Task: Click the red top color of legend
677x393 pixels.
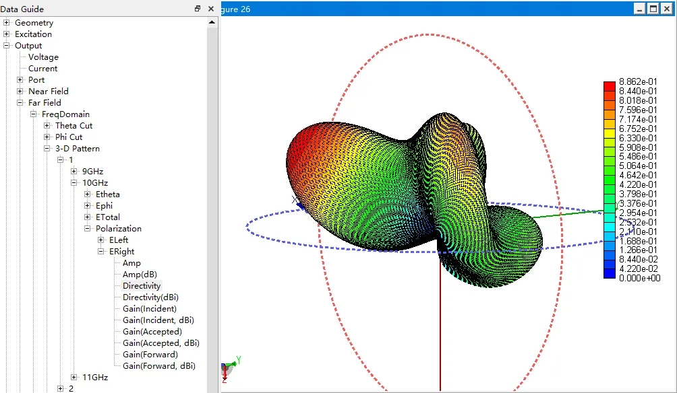Action: tap(609, 85)
